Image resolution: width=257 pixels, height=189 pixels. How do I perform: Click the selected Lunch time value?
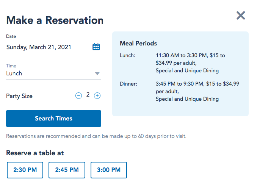point(14,73)
